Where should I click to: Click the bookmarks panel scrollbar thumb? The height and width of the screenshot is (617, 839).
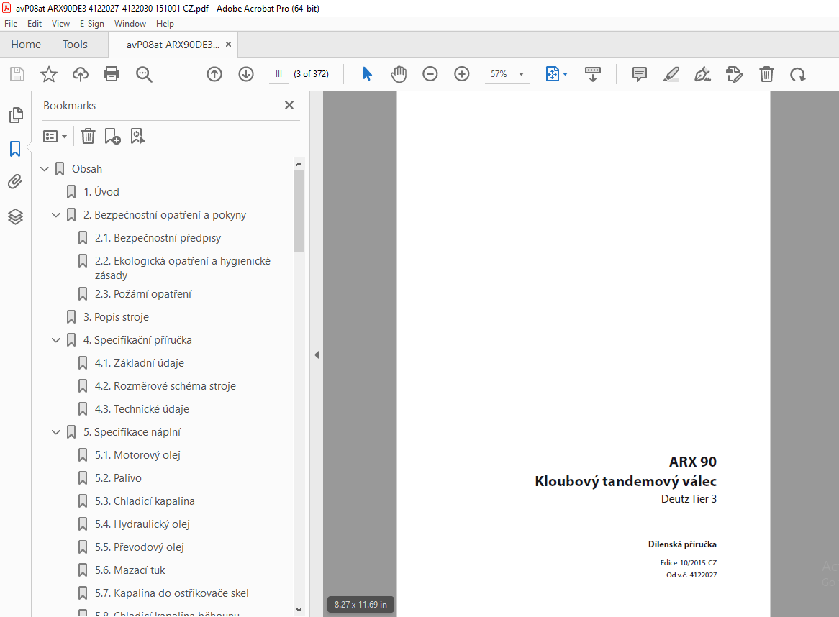coord(299,210)
